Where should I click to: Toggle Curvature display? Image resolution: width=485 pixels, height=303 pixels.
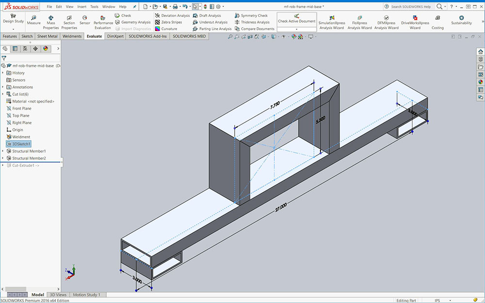coord(169,29)
